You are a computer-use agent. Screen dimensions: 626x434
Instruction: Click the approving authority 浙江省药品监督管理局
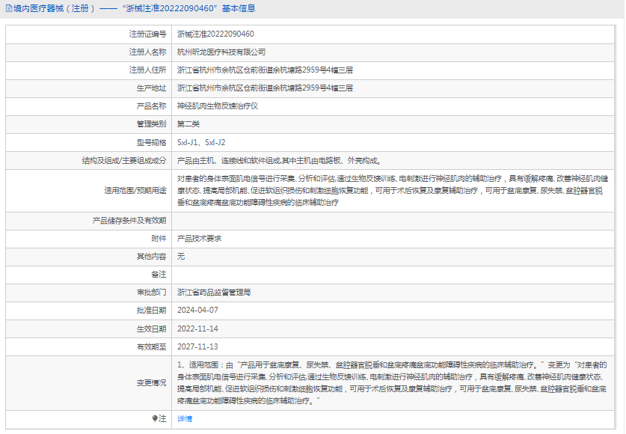(214, 293)
